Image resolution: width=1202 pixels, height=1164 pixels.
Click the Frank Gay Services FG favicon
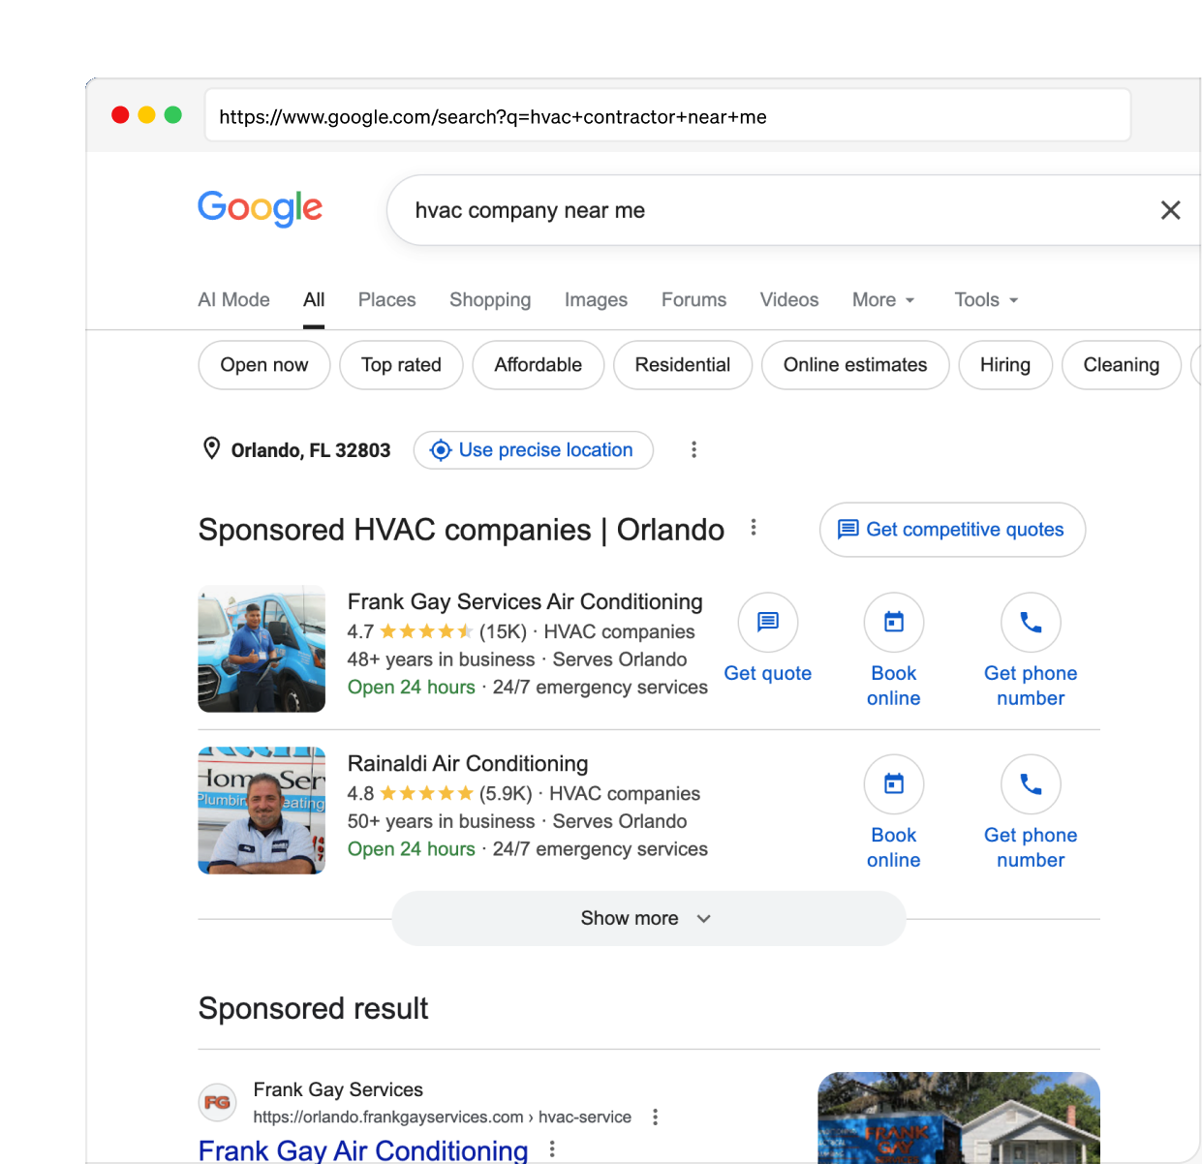(x=218, y=1102)
